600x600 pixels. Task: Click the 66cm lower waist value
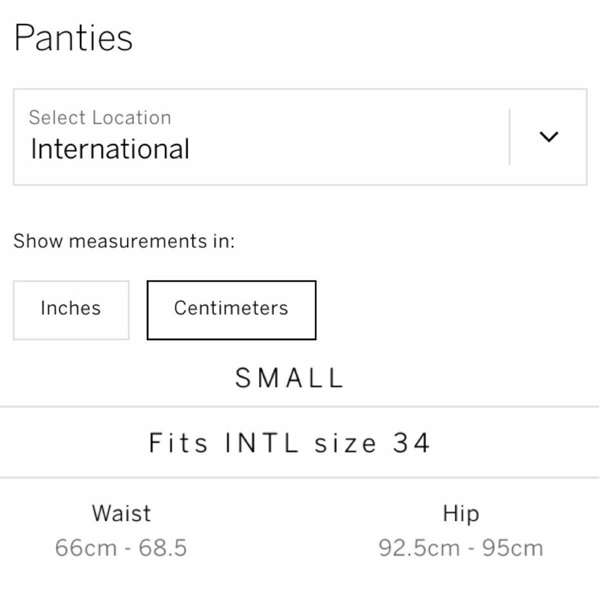(85, 547)
